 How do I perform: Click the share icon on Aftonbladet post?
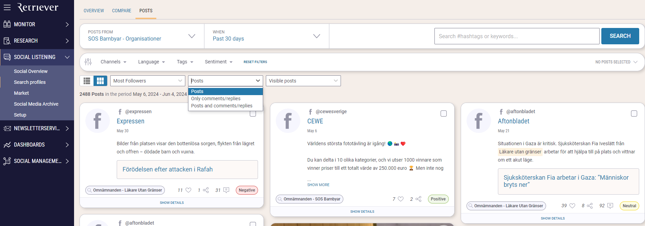tap(590, 206)
